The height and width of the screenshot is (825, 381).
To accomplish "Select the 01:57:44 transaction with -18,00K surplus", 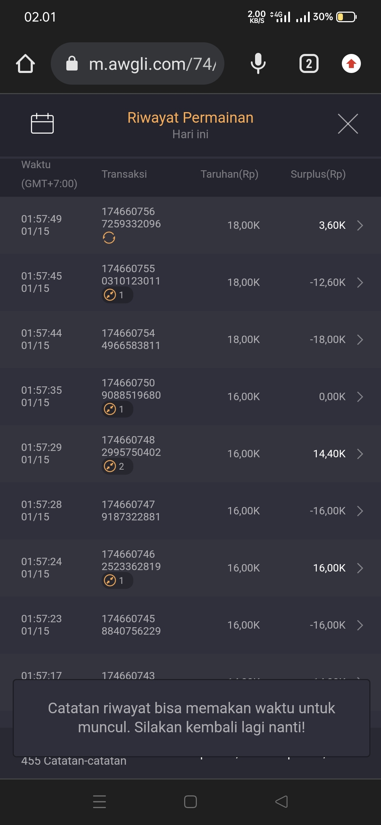I will [190, 340].
